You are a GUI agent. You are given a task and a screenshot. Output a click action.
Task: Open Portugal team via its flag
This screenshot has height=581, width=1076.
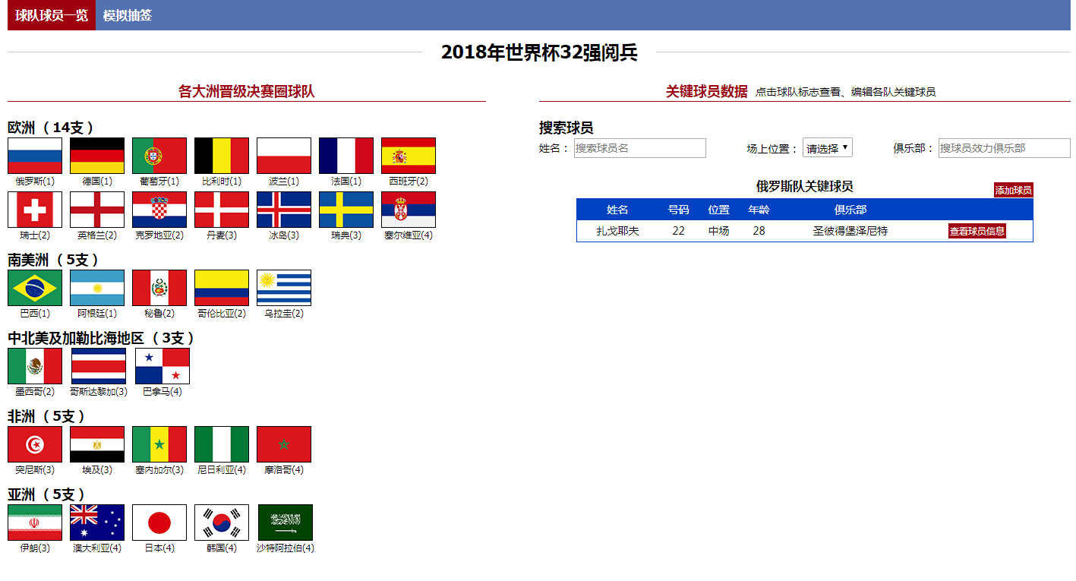[159, 156]
